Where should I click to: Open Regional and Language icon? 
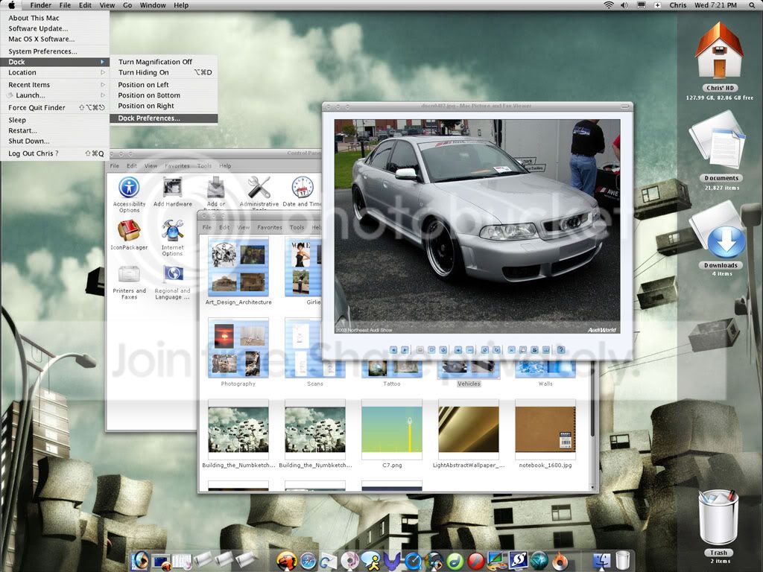coord(173,282)
